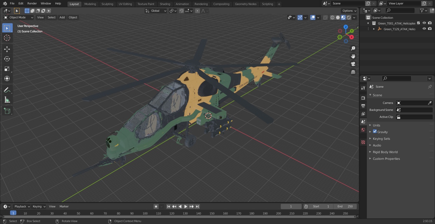Image resolution: width=435 pixels, height=224 pixels.
Task: Toggle snapping magnet icon
Action: click(181, 11)
